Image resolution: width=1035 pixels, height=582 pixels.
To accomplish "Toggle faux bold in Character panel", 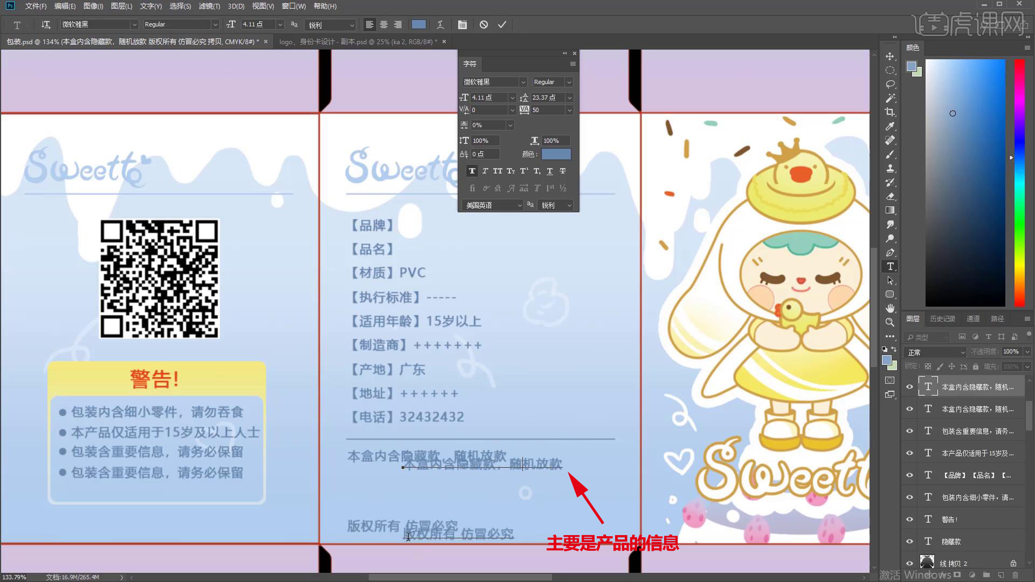I will tap(472, 171).
